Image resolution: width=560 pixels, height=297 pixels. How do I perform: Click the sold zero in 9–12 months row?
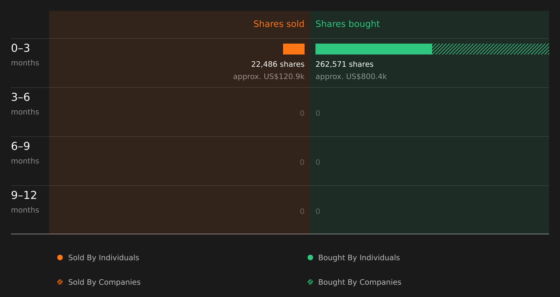click(302, 211)
